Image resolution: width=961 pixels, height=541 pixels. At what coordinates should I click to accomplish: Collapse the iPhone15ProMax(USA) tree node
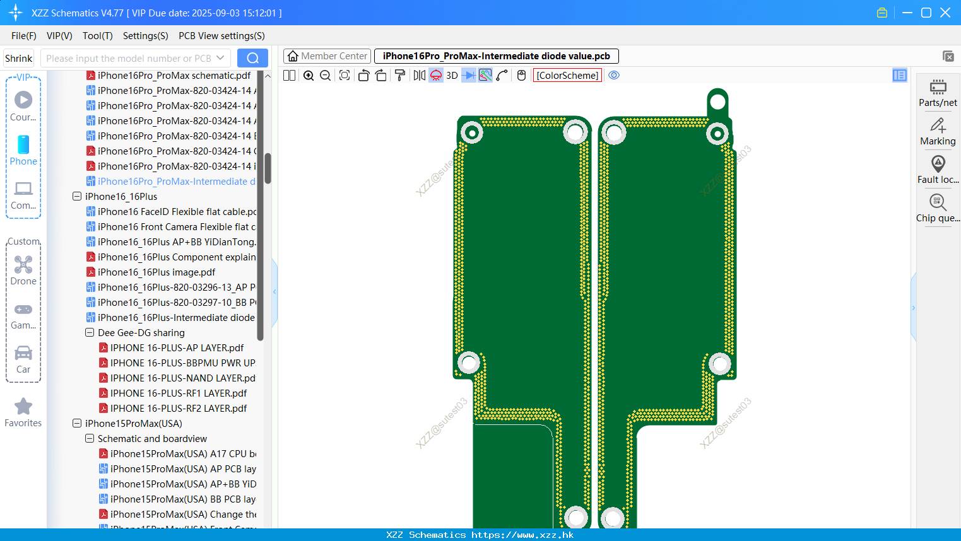77,424
